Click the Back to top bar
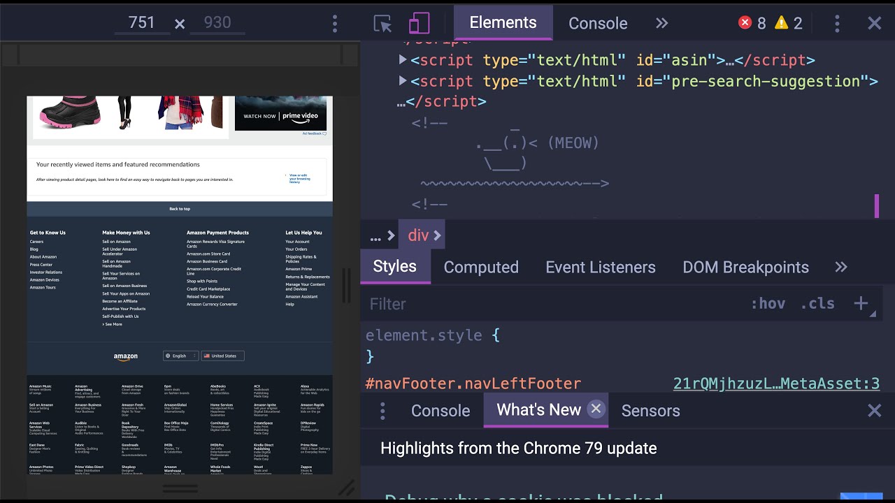895x503 pixels. pyautogui.click(x=180, y=209)
